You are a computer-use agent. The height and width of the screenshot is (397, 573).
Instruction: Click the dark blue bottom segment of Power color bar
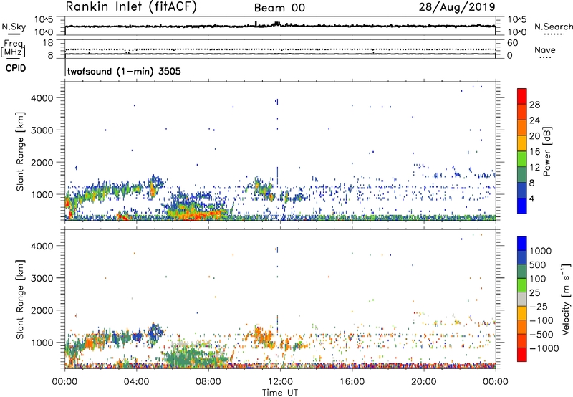tap(522, 206)
